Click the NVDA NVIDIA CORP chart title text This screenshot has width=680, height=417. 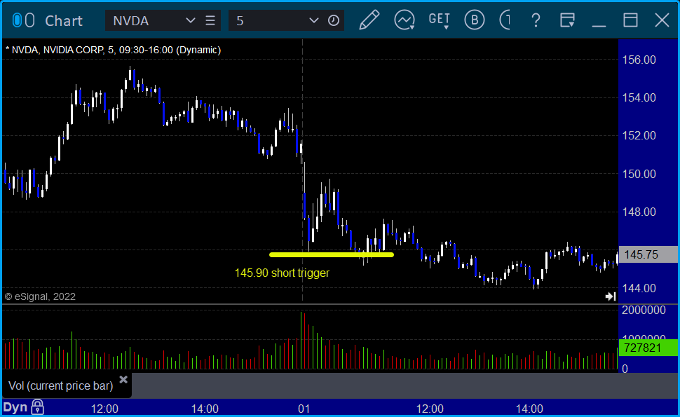(113, 50)
